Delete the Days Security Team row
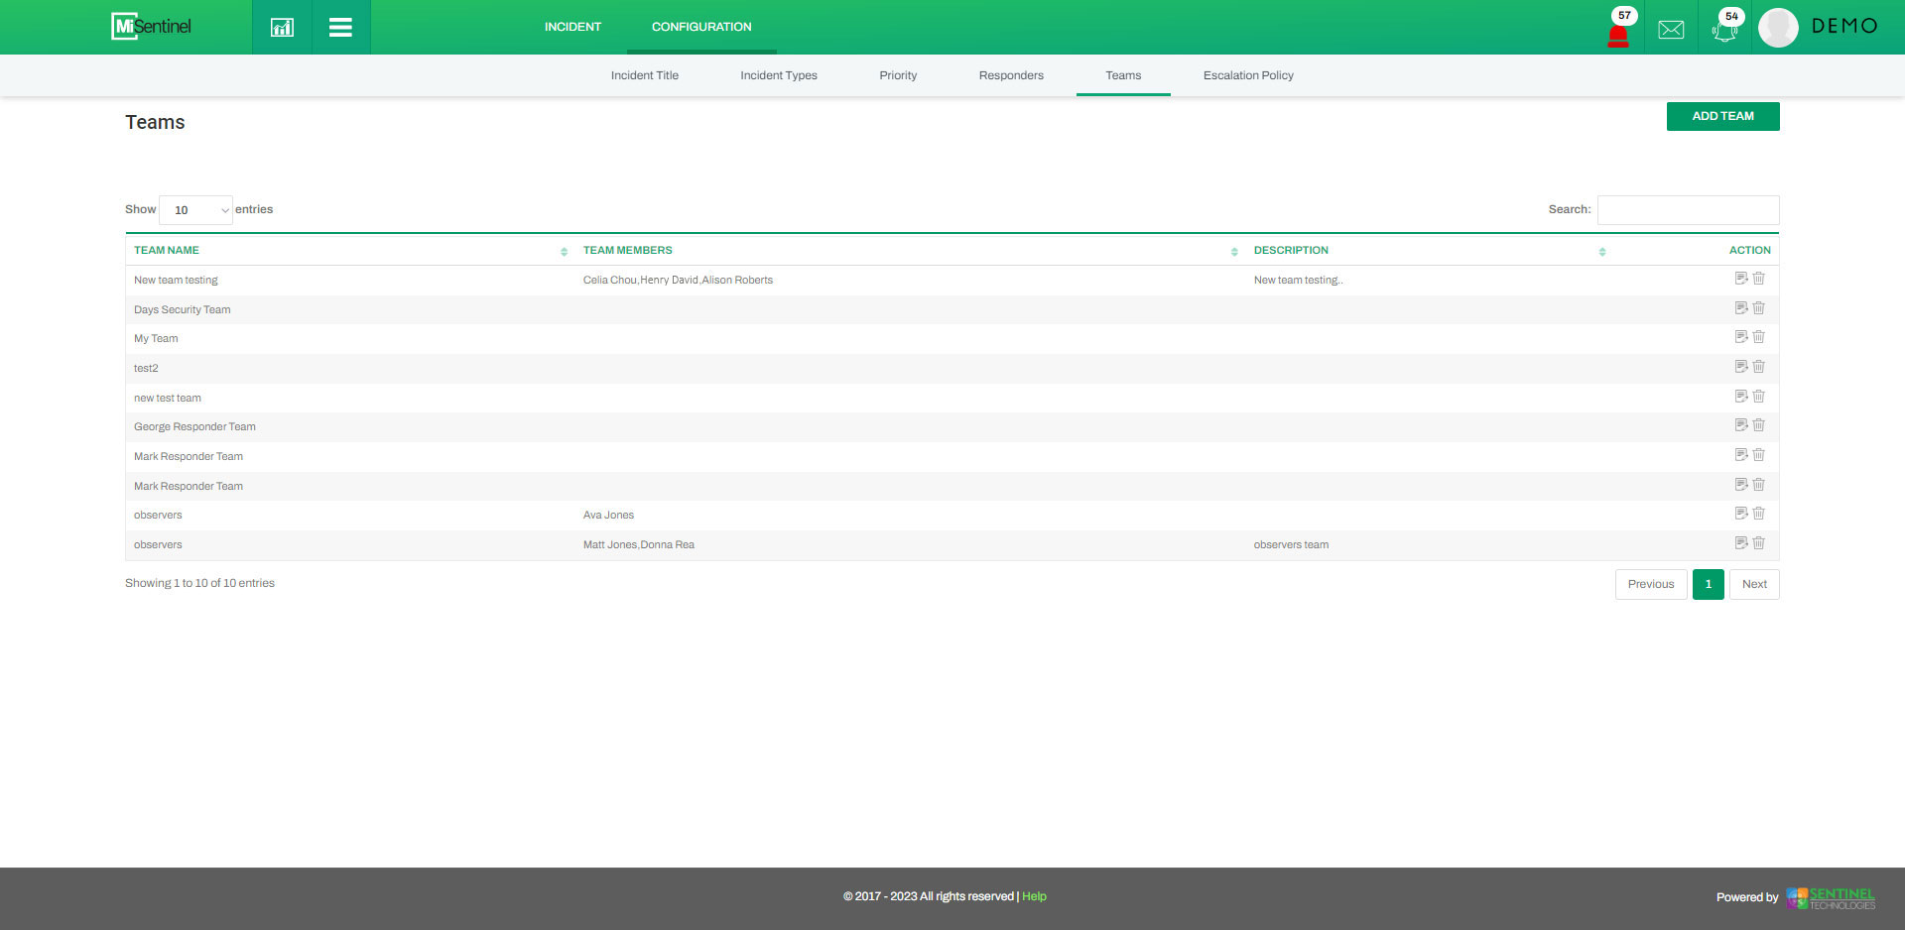1905x930 pixels. [x=1758, y=308]
